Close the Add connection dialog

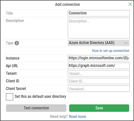[x=130, y=4]
